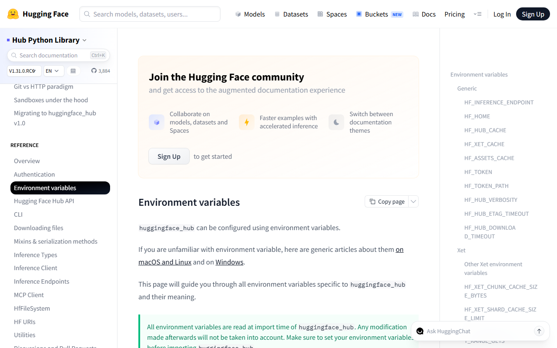557x348 pixels.
Task: Open the GitHub repository star count link
Action: pyautogui.click(x=101, y=71)
